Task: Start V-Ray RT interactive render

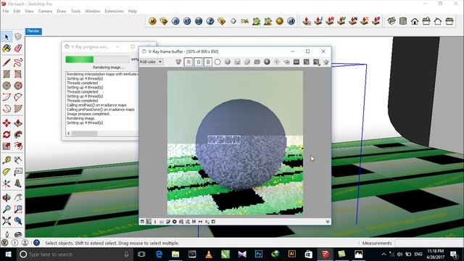Action: [x=187, y=21]
